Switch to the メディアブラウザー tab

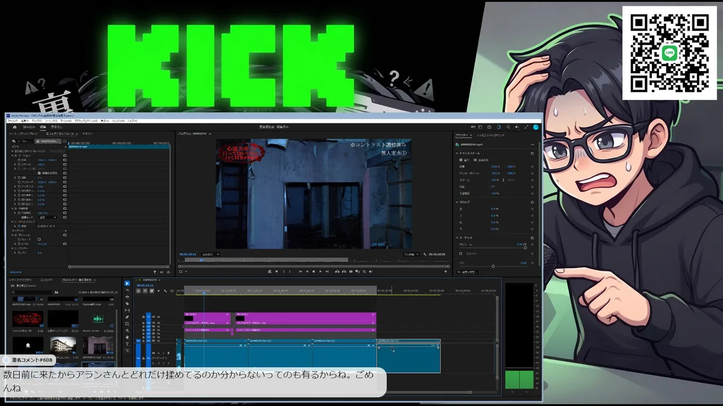click(20, 280)
